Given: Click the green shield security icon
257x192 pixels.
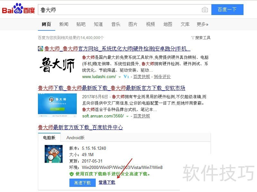Looking at the screenshot, I should coord(71,174).
